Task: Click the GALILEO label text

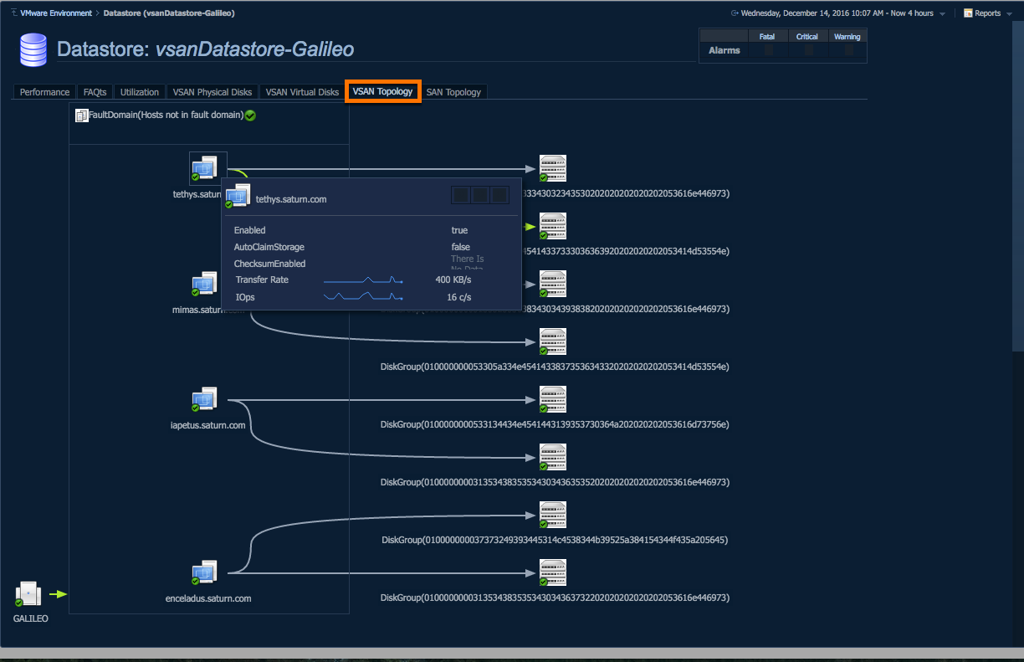Action: coord(30,620)
